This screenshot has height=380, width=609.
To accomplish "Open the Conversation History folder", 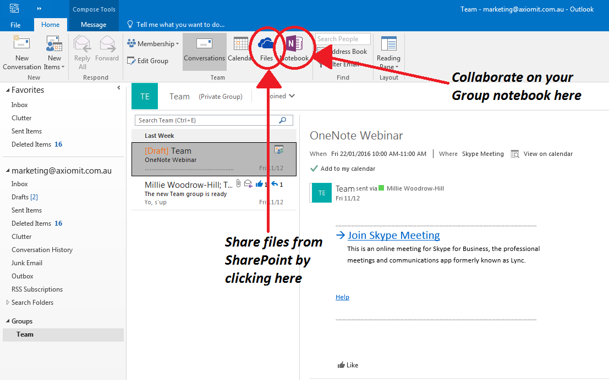I will tap(42, 250).
